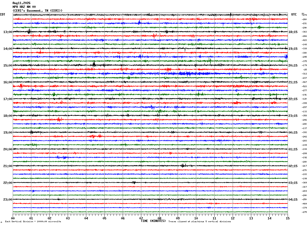Select the 22:00 CDT time label

pyautogui.click(x=8, y=183)
